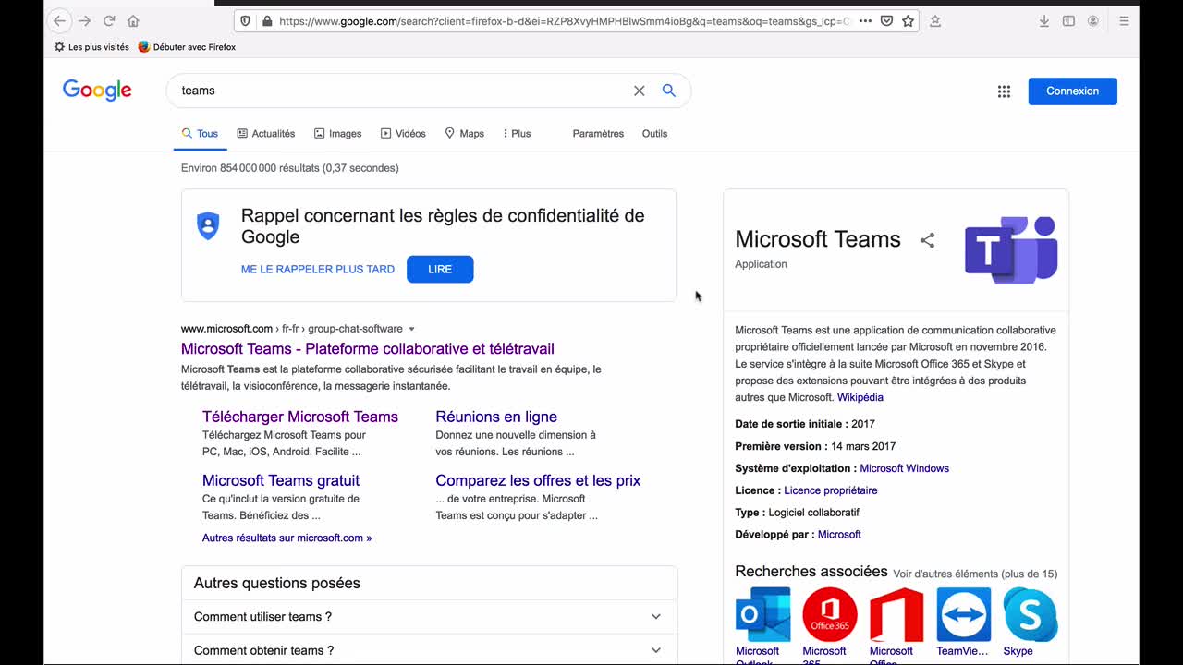Click the Firefox forward arrow
1183x665 pixels.
[84, 20]
